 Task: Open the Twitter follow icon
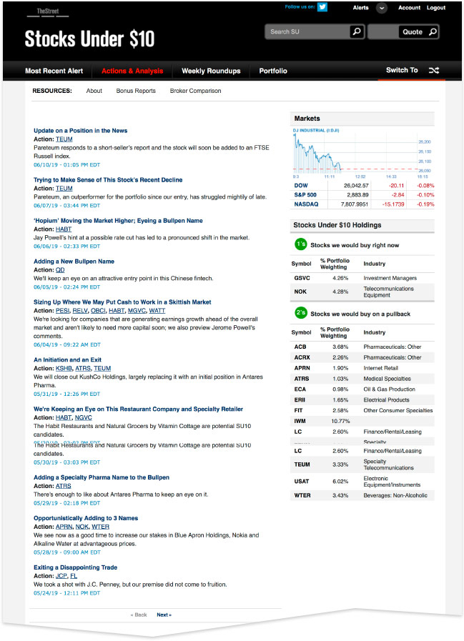[322, 7]
